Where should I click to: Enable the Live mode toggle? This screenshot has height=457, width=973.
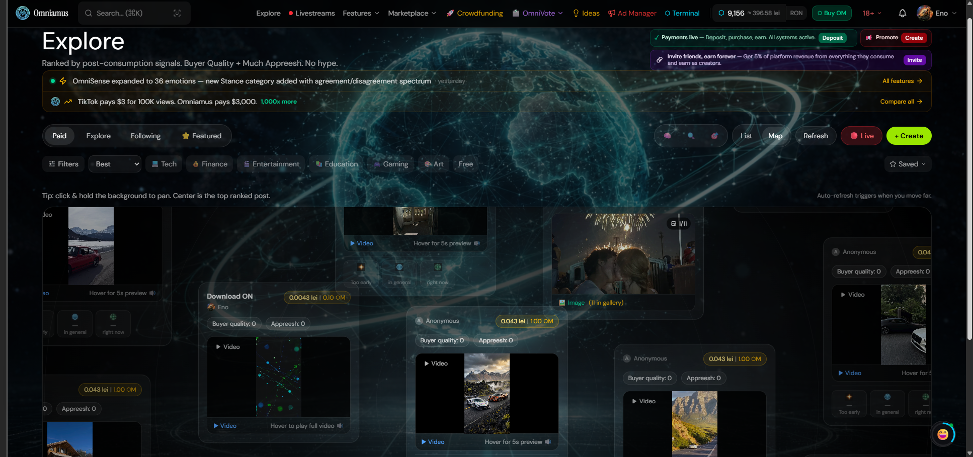(x=861, y=136)
